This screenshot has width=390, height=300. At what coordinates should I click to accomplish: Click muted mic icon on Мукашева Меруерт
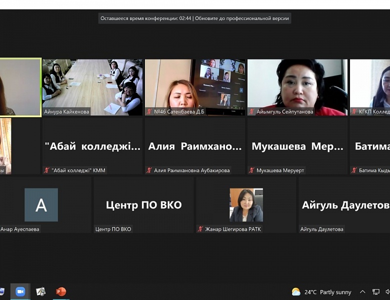point(251,170)
